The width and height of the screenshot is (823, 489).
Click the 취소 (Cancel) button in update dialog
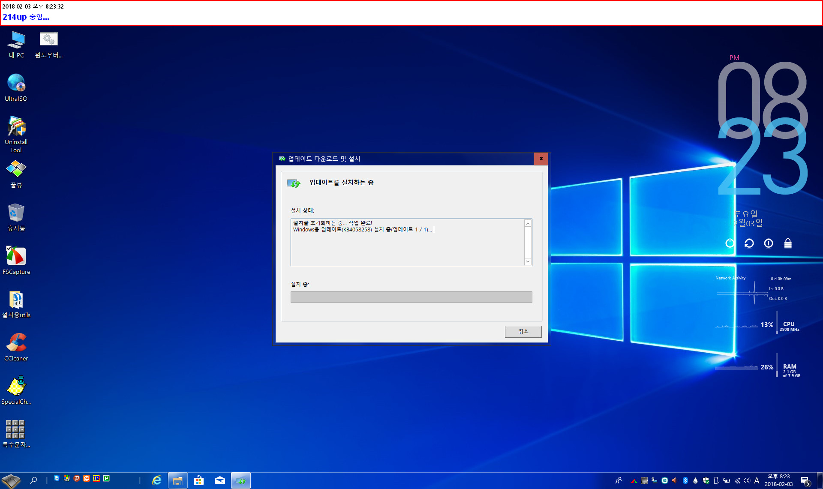tap(523, 331)
